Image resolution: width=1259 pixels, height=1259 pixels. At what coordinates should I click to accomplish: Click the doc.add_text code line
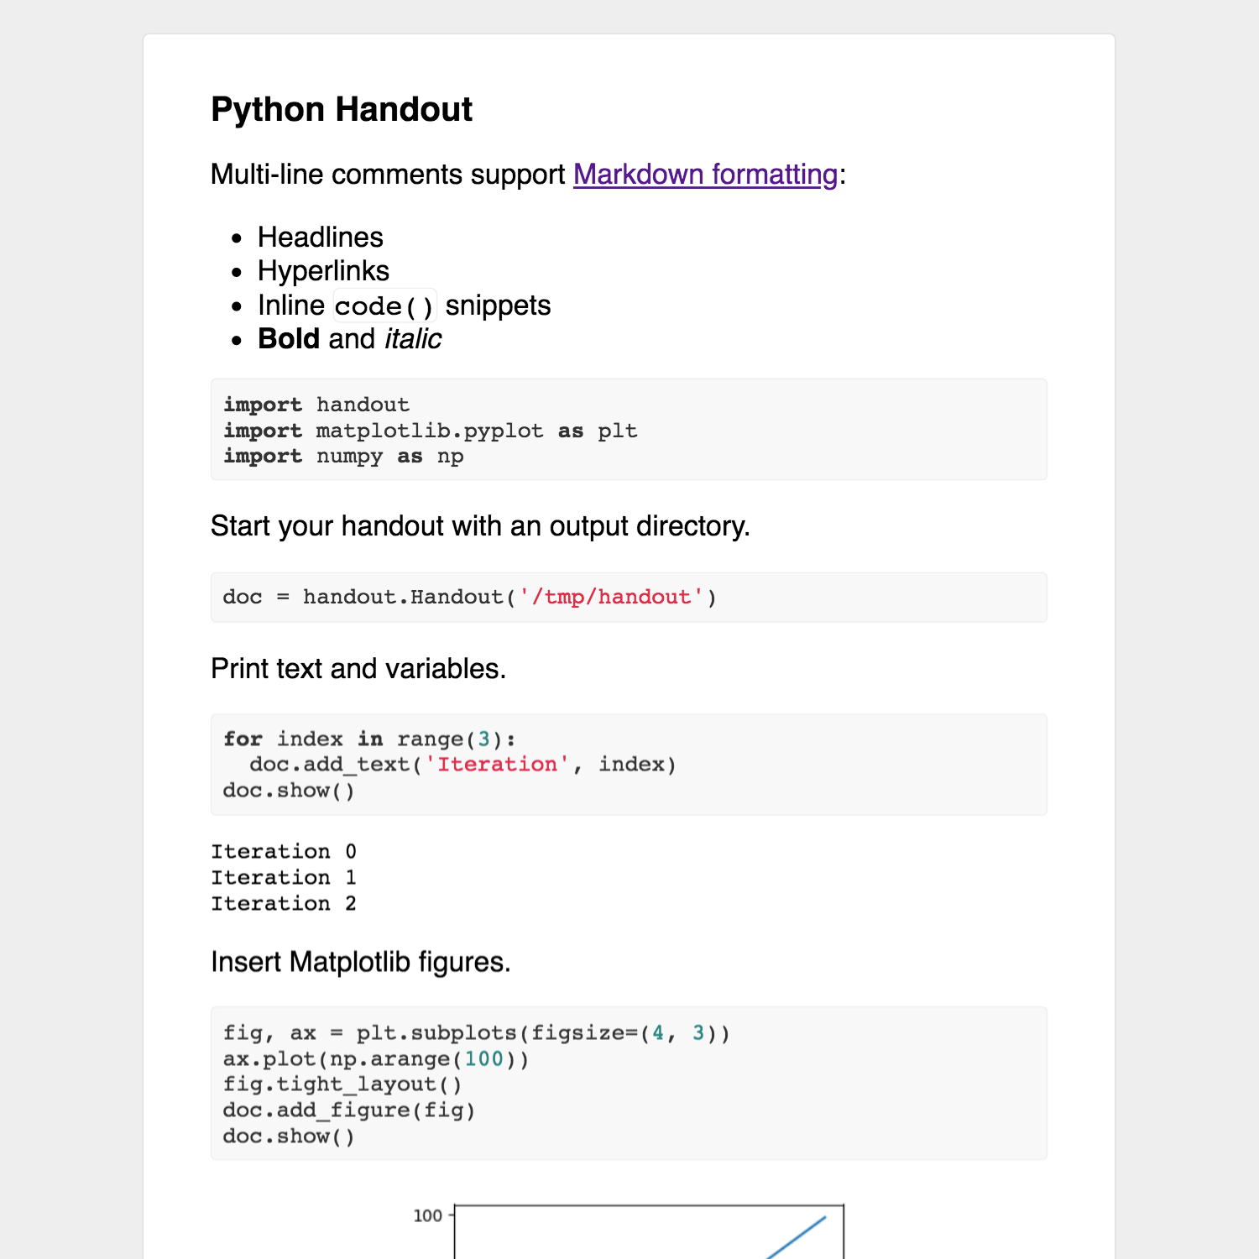click(462, 765)
